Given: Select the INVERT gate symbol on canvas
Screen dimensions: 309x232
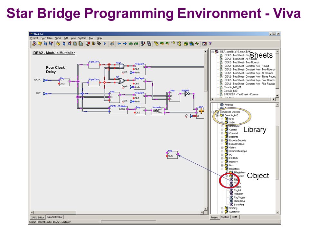Looking at the screenshot, I should coord(187,94).
